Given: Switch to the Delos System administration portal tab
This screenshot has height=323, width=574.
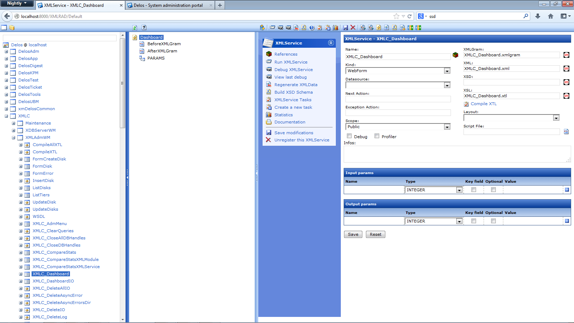Looking at the screenshot, I should click(169, 5).
